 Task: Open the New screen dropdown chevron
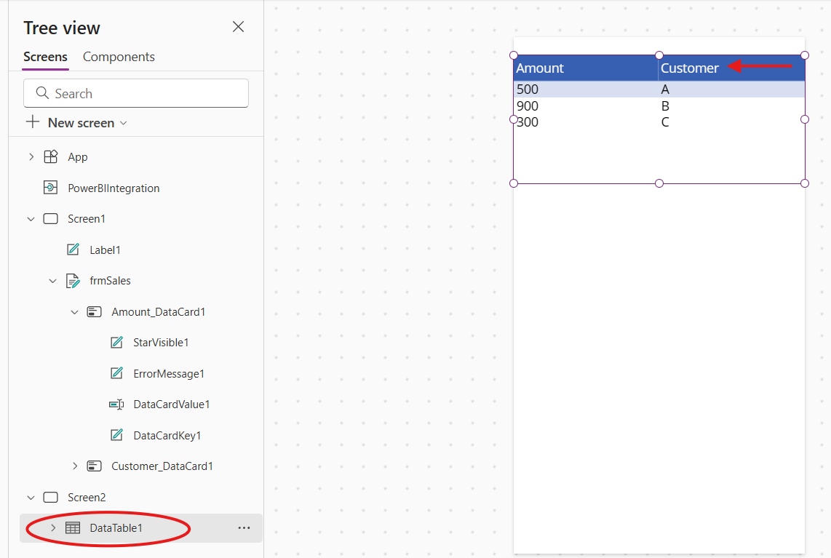pyautogui.click(x=124, y=123)
